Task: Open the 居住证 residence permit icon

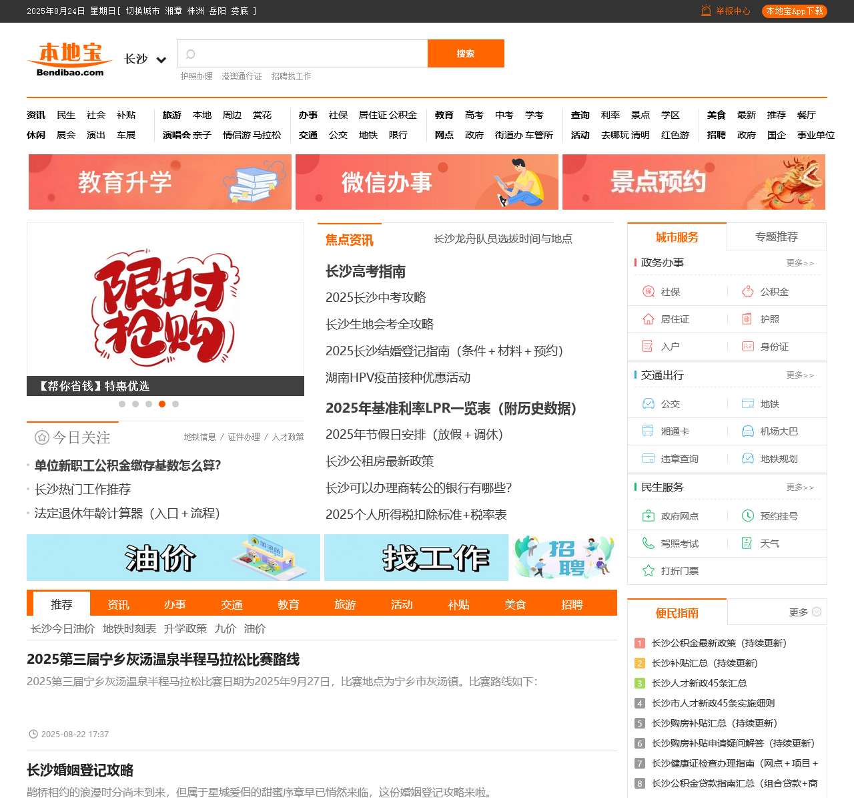Action: pos(647,319)
